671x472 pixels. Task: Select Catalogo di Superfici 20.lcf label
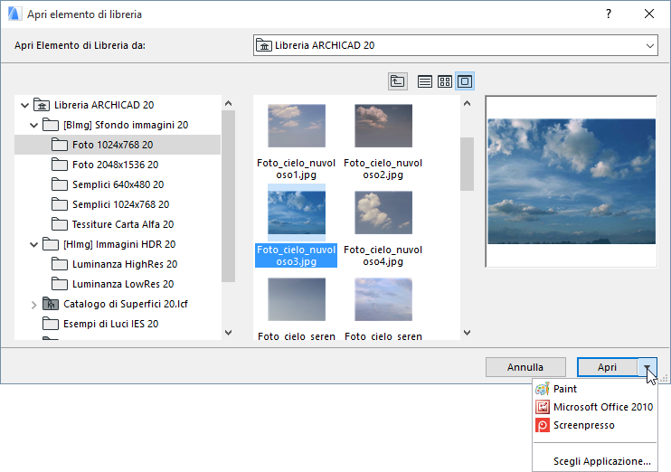tap(126, 304)
